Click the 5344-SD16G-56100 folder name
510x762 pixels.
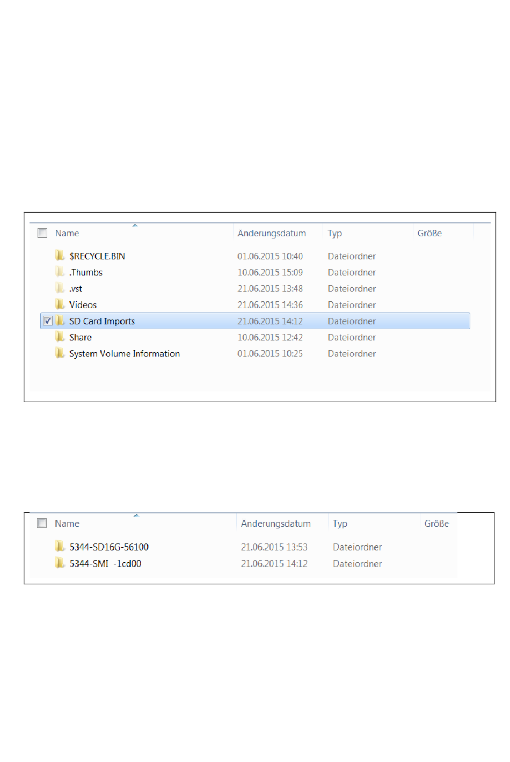click(x=109, y=547)
